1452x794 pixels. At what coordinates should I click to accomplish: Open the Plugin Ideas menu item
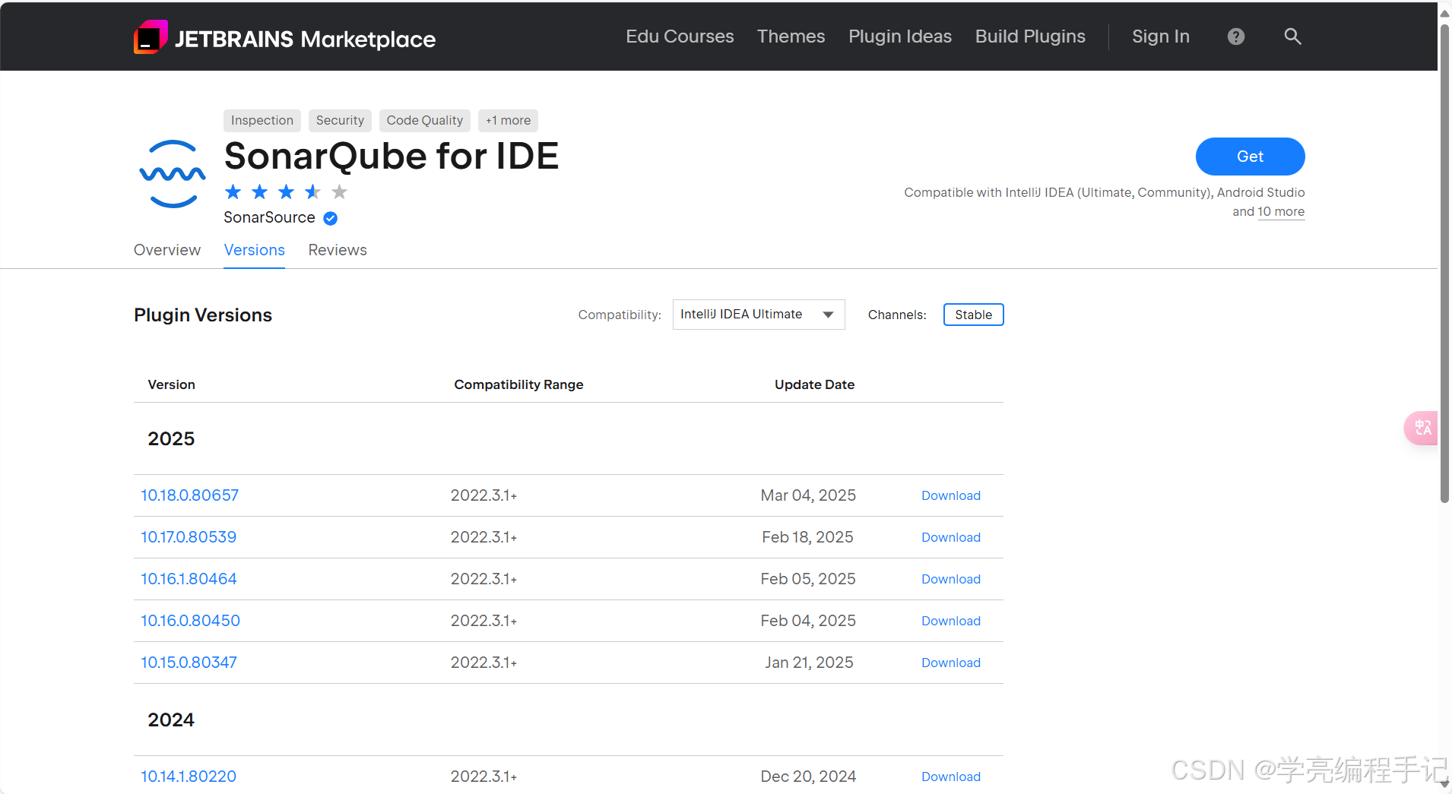tap(899, 36)
